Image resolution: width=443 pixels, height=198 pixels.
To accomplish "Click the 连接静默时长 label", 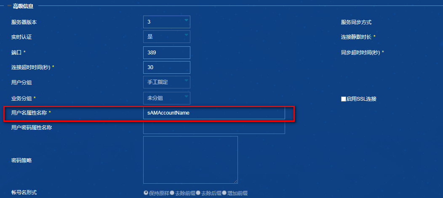I will pos(356,37).
